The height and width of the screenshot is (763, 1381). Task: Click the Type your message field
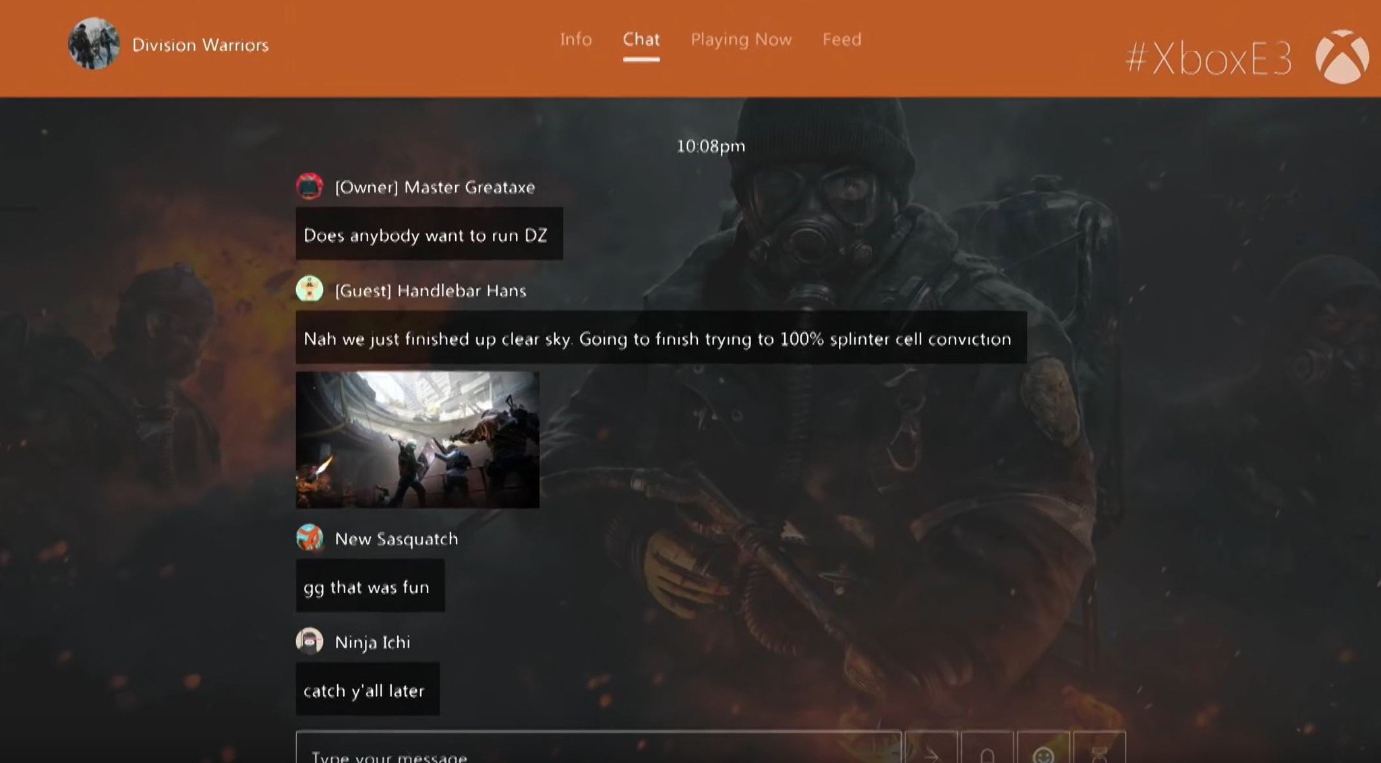coord(598,752)
